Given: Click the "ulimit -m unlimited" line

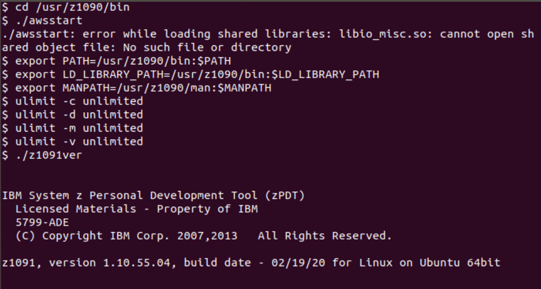Looking at the screenshot, I should [79, 128].
